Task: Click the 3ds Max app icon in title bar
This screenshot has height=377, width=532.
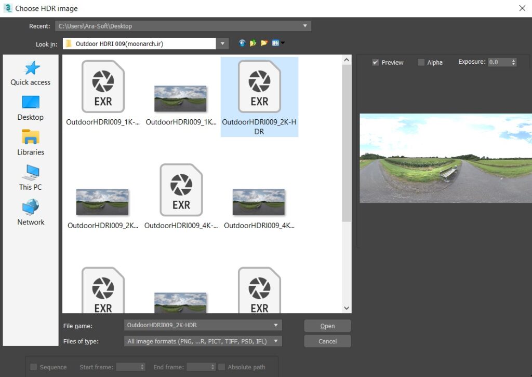Action: [7, 8]
